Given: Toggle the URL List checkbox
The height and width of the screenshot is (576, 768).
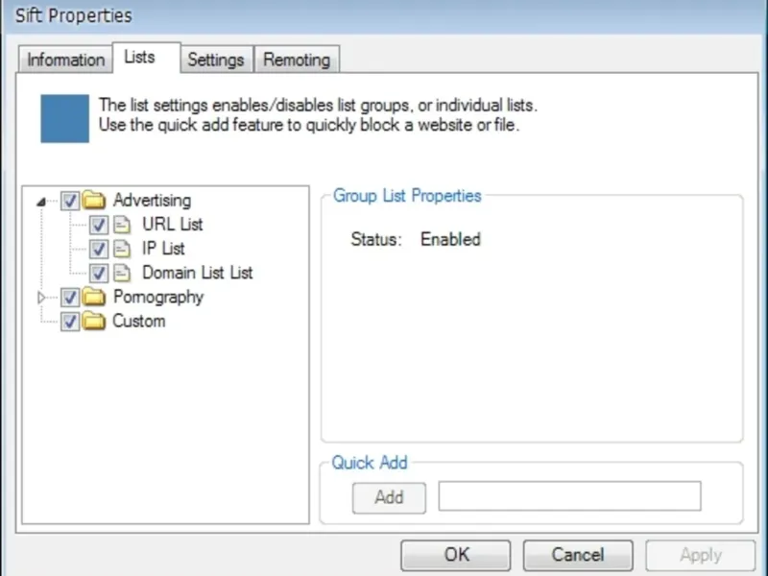Looking at the screenshot, I should 99,225.
